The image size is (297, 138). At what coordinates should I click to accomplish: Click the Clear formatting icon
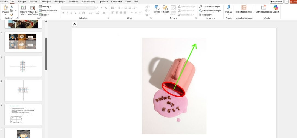click(106, 8)
